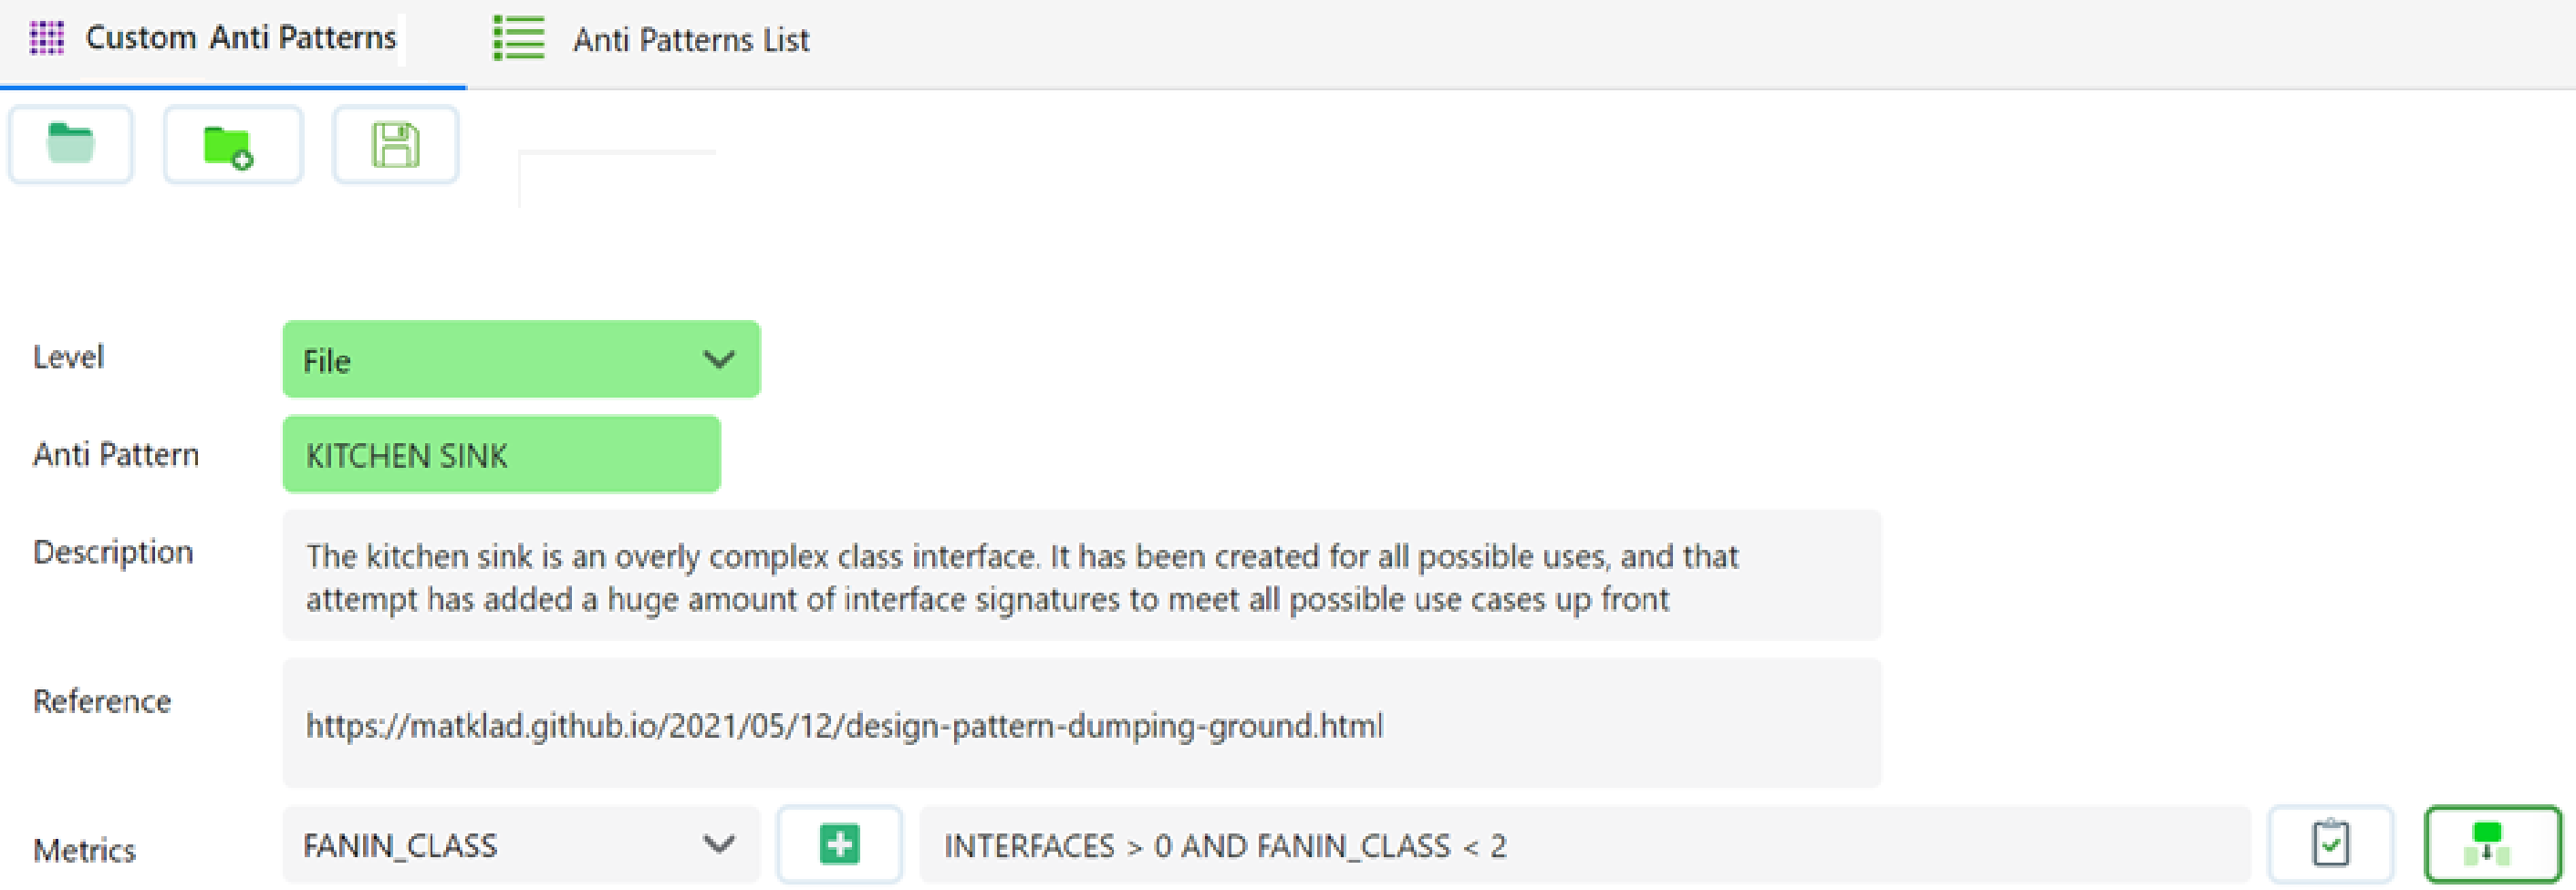Image resolution: width=2576 pixels, height=890 pixels.
Task: Click the new folder with plus icon
Action: point(232,146)
